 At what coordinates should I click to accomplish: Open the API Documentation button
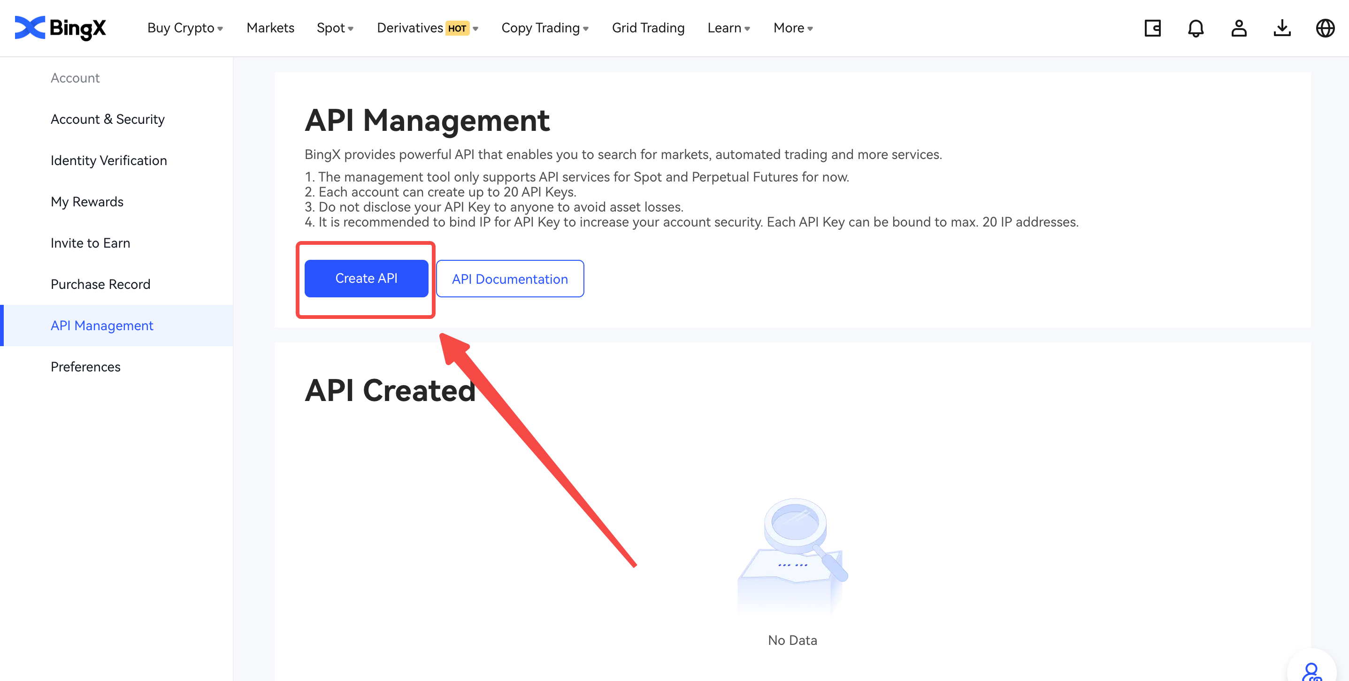pos(510,279)
